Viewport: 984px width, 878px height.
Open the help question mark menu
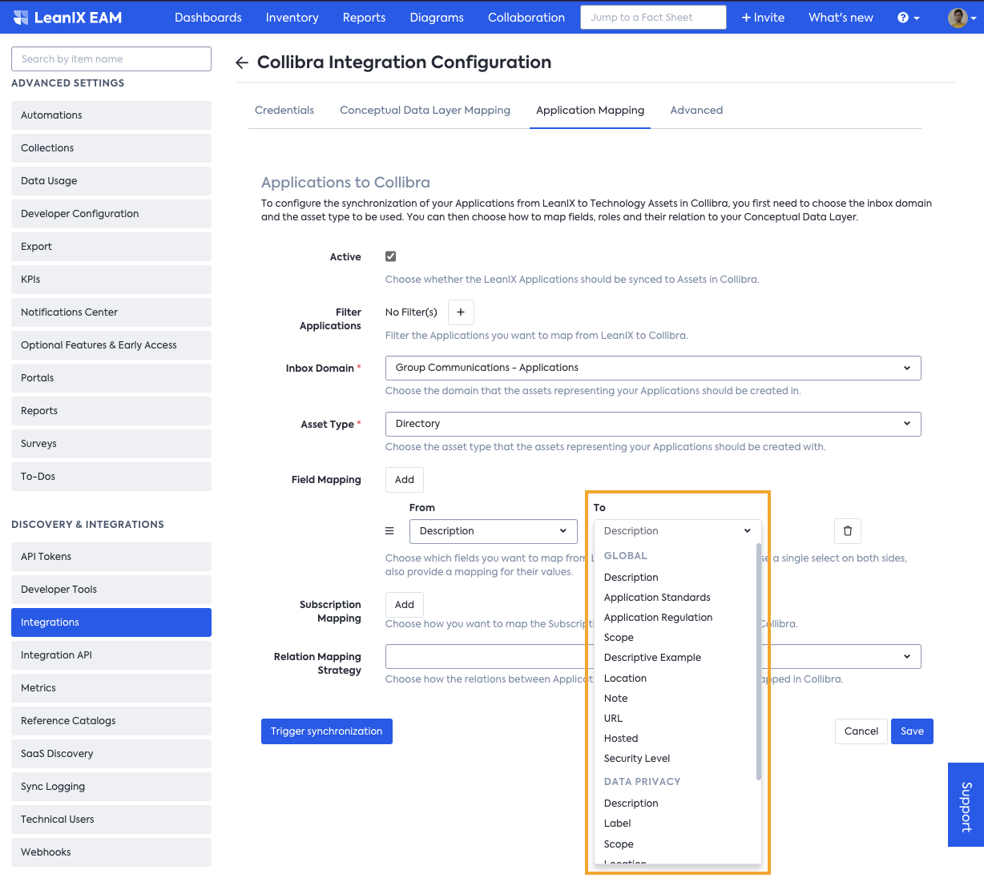pyautogui.click(x=908, y=18)
